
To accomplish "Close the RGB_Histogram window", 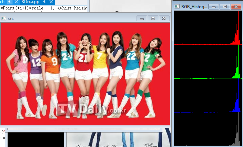I will tap(236, 7).
